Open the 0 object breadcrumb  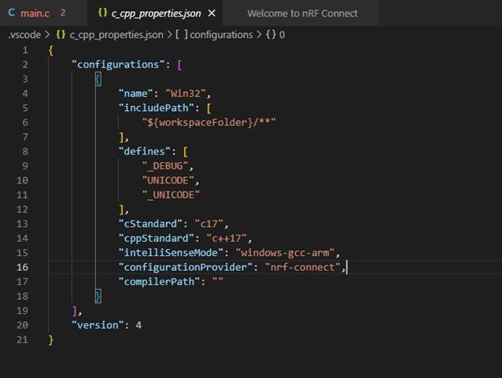282,35
